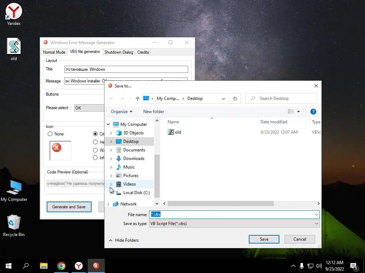Click the Error Message Generator taskbar icon
Image resolution: width=365 pixels, height=273 pixels.
96,266
